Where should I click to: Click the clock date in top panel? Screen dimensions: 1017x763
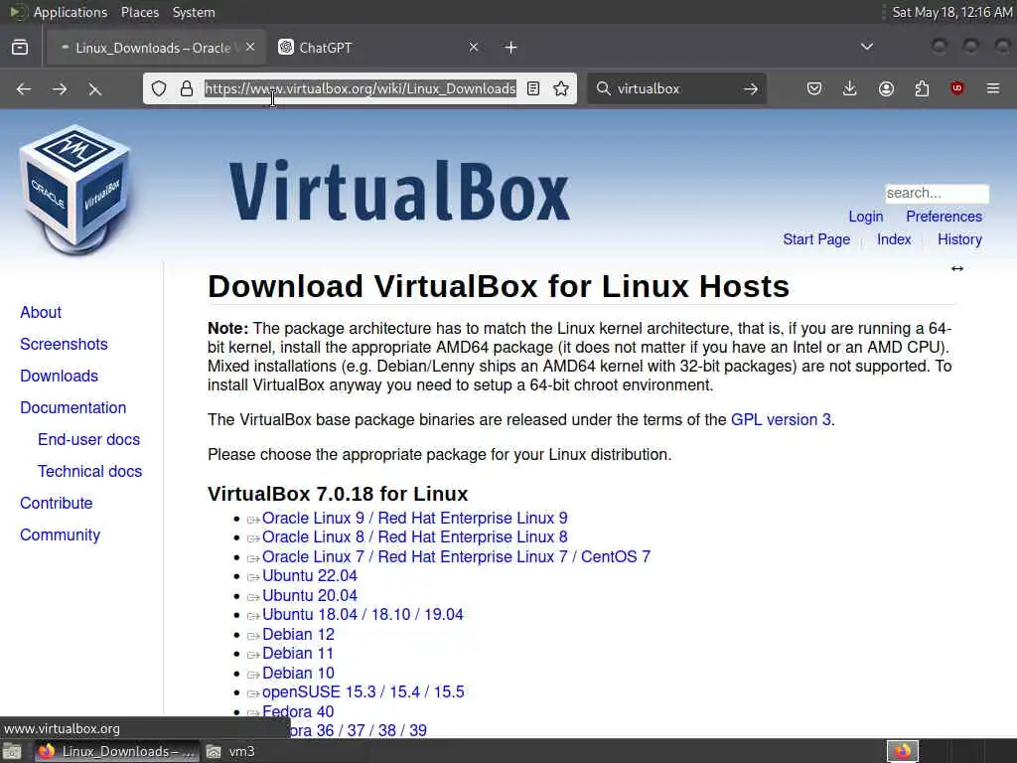952,12
